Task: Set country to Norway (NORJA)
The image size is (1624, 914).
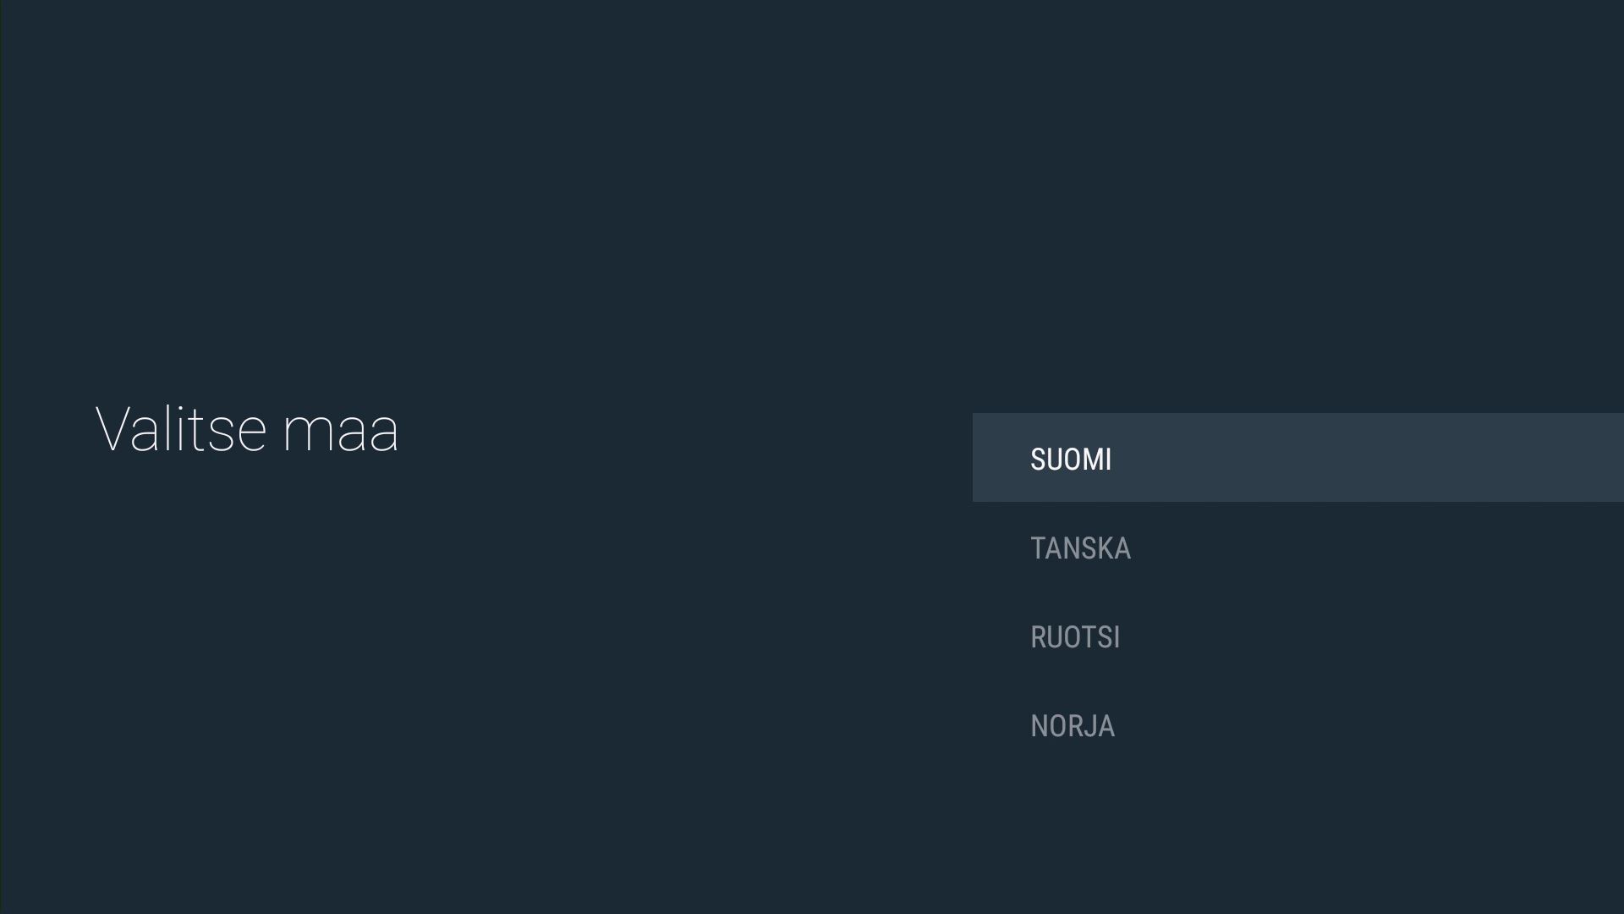Action: 1073,725
